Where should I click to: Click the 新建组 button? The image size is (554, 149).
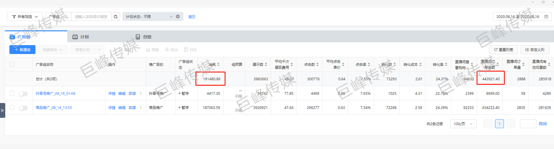22,49
